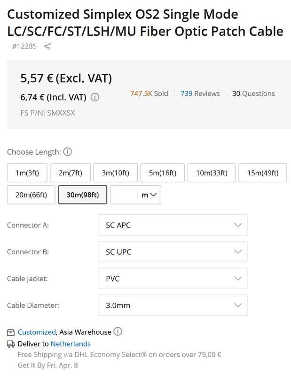Open the Cable Jacket PVC dropdown

click(x=173, y=279)
